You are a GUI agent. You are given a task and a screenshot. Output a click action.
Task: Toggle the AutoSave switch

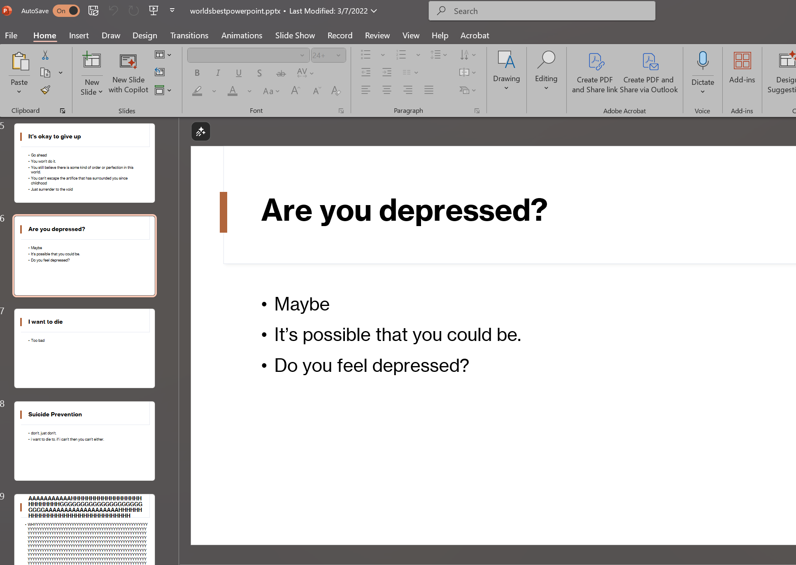pos(67,11)
